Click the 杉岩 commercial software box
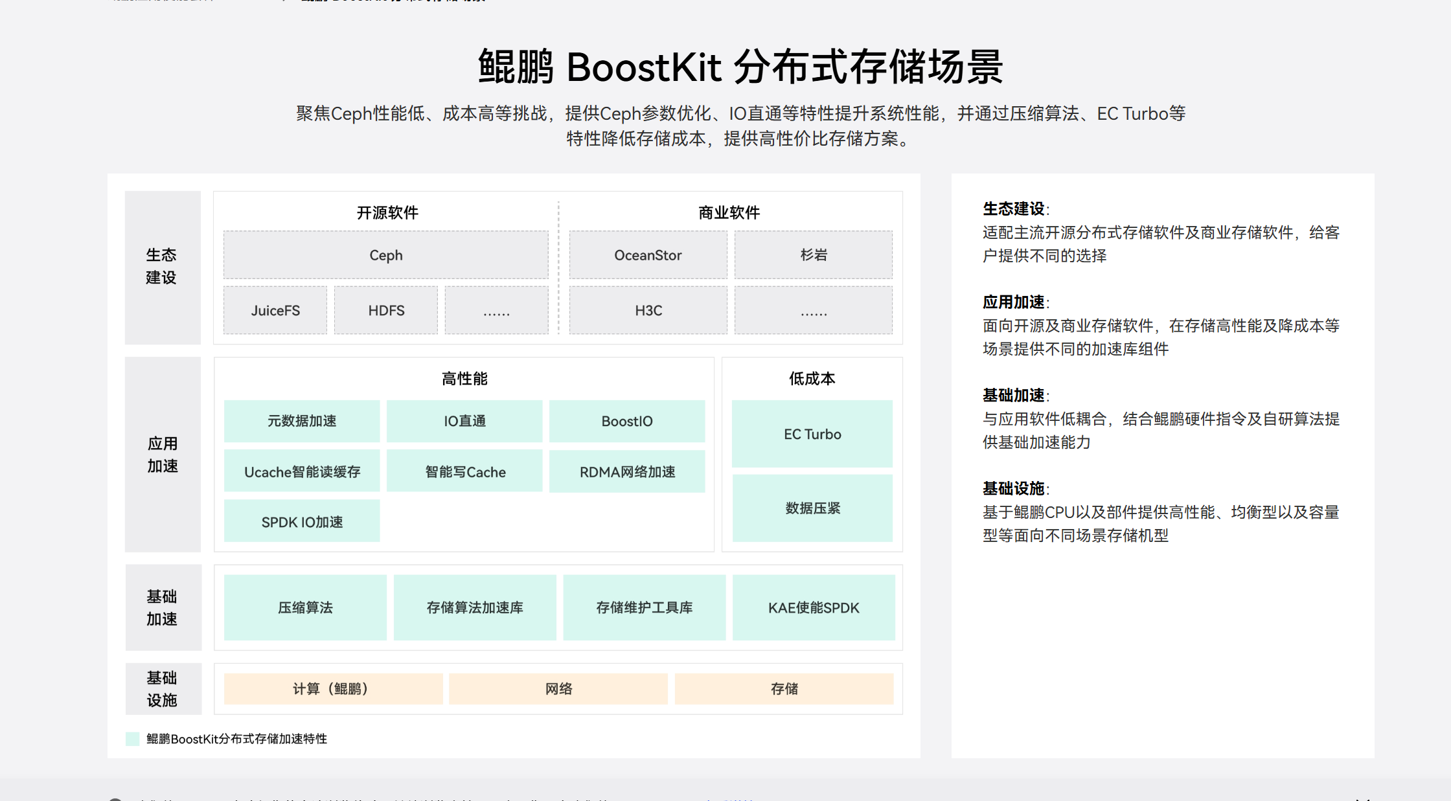The image size is (1451, 801). (813, 255)
